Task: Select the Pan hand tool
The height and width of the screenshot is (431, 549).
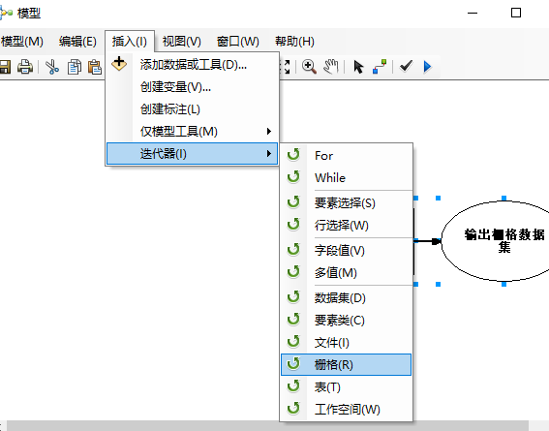Action: point(330,67)
